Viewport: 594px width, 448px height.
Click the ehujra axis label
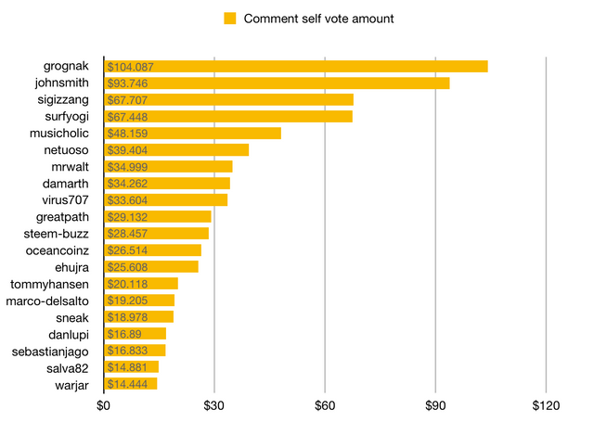pos(71,267)
